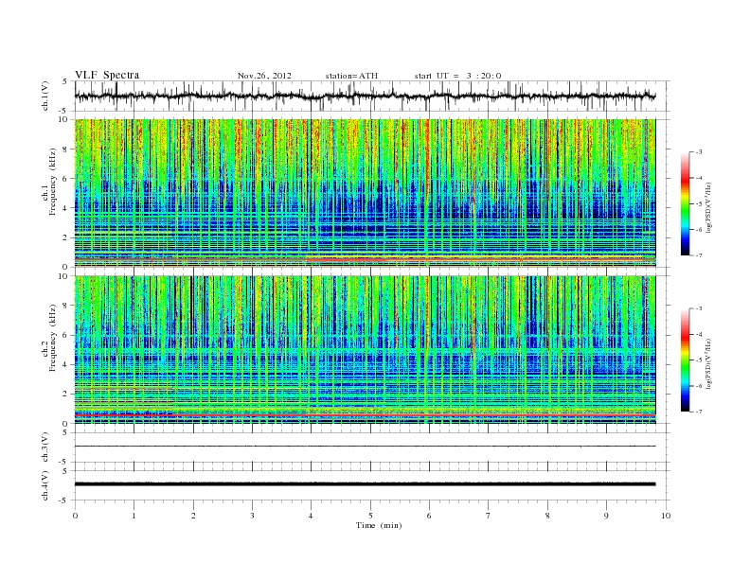Click the ch.1 spectrogram plot area
The height and width of the screenshot is (579, 750).
coord(365,193)
